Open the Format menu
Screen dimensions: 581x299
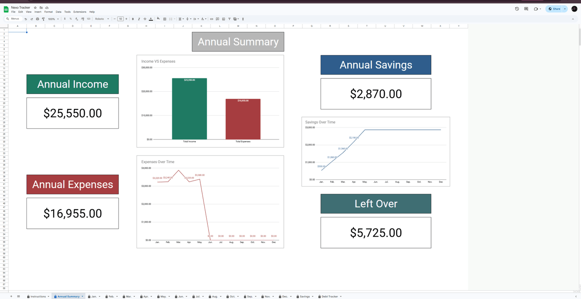click(x=49, y=12)
